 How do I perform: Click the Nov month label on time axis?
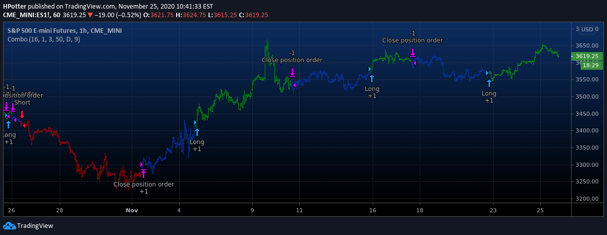pyautogui.click(x=132, y=210)
